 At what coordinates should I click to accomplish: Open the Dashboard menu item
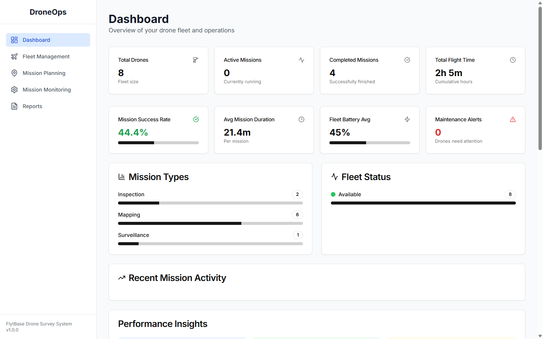pyautogui.click(x=48, y=40)
